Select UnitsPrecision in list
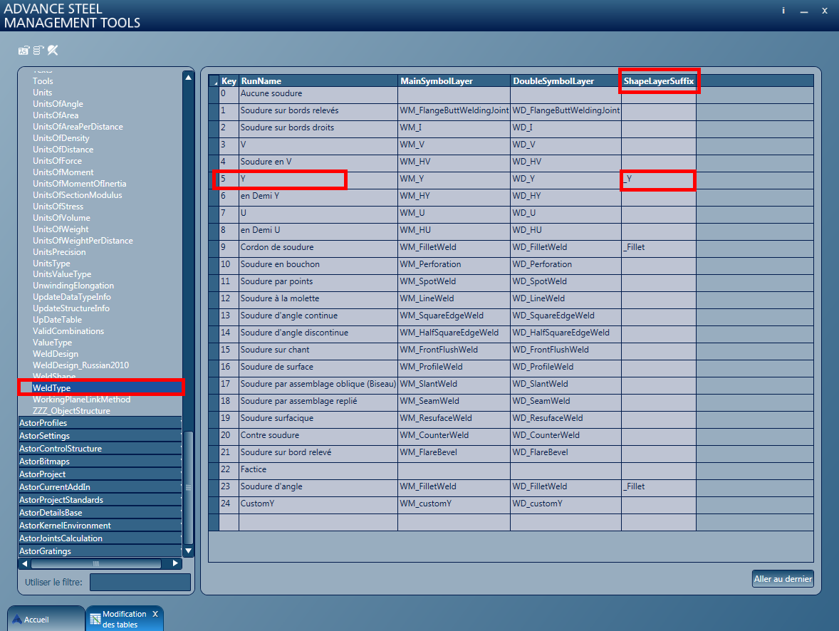 pos(59,251)
